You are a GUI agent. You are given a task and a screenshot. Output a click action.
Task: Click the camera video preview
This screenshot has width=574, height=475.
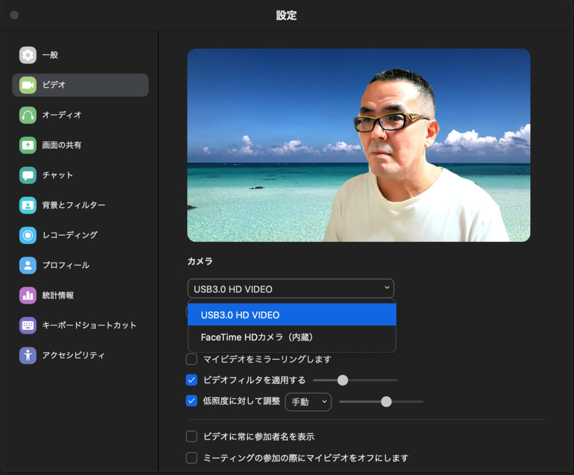(358, 145)
